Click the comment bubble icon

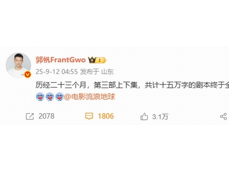(x=89, y=116)
